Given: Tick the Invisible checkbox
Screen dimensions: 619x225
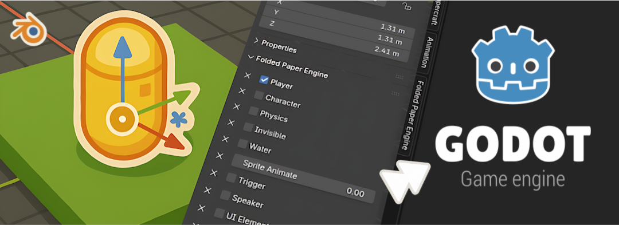Looking at the screenshot, I should point(248,127).
